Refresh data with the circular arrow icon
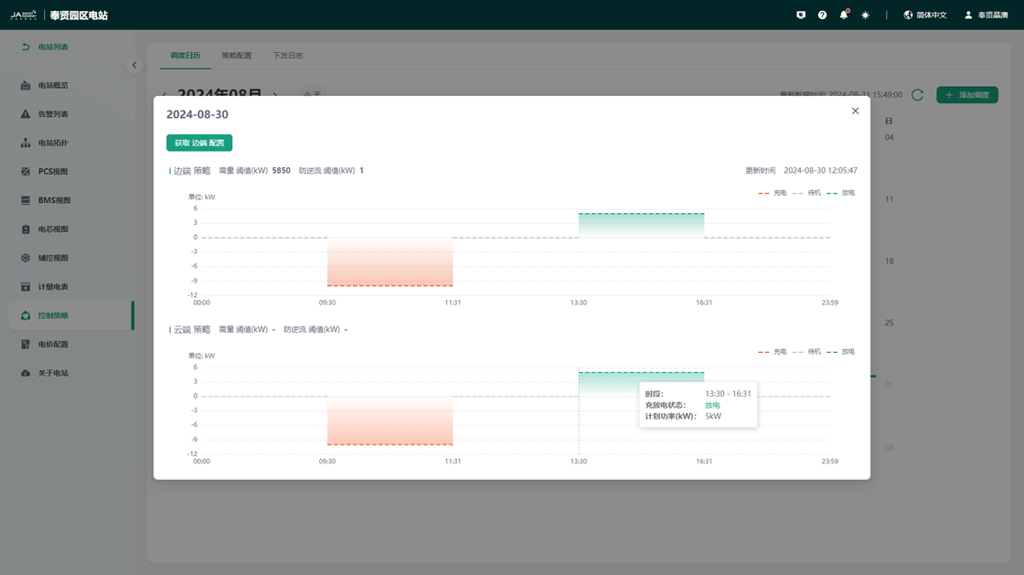Screen dimensions: 1024x575 (x=917, y=95)
